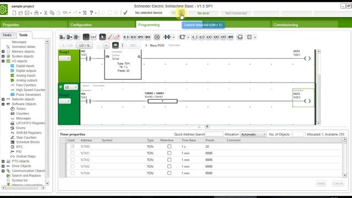Click the New project icon
The height and width of the screenshot is (198, 352).
(x=14, y=13)
